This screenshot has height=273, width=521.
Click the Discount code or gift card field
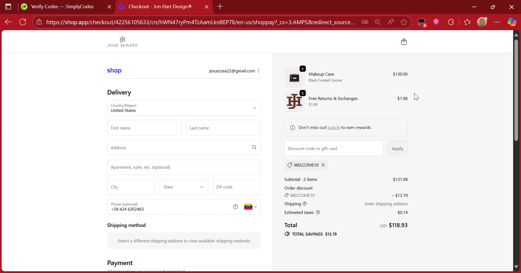coord(334,148)
